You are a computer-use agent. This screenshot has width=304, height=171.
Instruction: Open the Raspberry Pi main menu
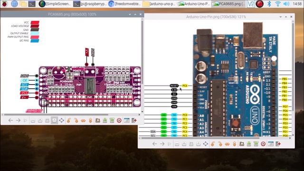(x=4, y=4)
